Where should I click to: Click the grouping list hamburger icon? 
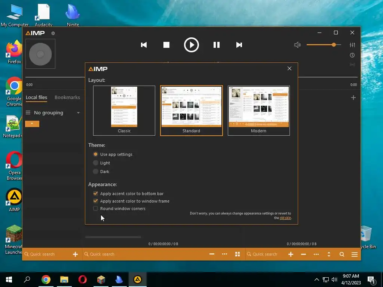tap(28, 112)
